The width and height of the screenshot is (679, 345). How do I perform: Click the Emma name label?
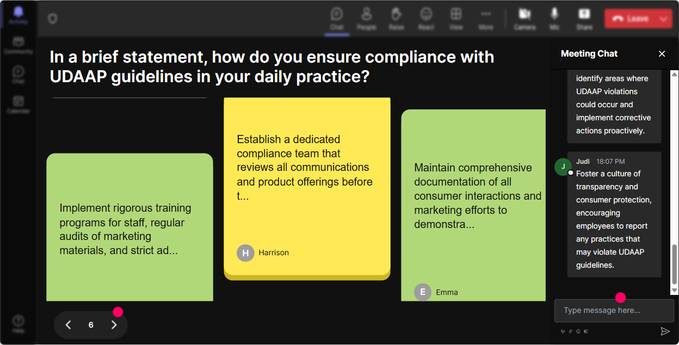tap(447, 292)
